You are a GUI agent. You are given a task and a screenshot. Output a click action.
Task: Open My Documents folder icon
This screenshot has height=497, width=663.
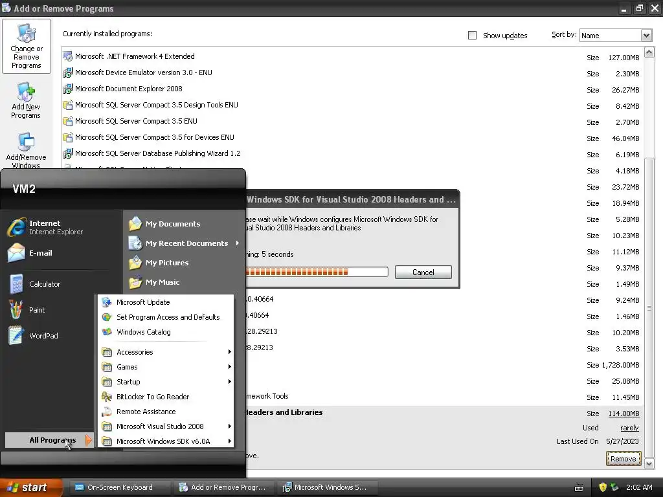[135, 223]
